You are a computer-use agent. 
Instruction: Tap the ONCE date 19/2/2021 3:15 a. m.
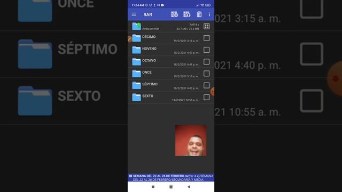[x=186, y=76]
